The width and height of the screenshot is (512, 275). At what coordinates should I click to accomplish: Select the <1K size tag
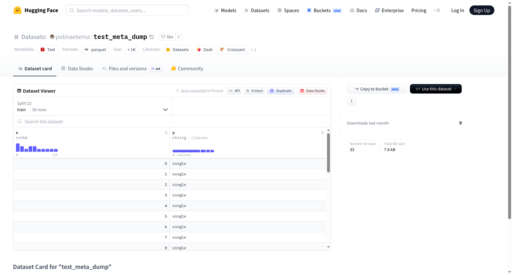coord(132,50)
